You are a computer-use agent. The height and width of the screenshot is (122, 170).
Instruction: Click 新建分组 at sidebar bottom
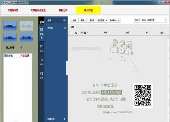pos(51,119)
